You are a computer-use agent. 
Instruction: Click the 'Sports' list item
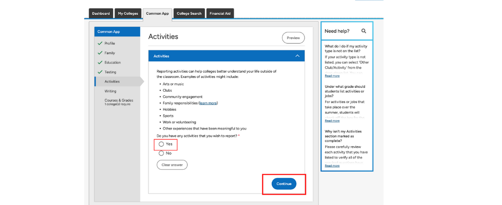pyautogui.click(x=168, y=116)
